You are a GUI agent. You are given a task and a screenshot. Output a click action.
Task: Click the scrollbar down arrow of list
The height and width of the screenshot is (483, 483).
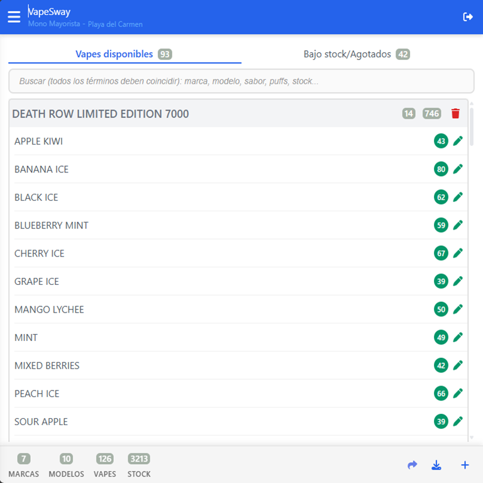pyautogui.click(x=472, y=438)
